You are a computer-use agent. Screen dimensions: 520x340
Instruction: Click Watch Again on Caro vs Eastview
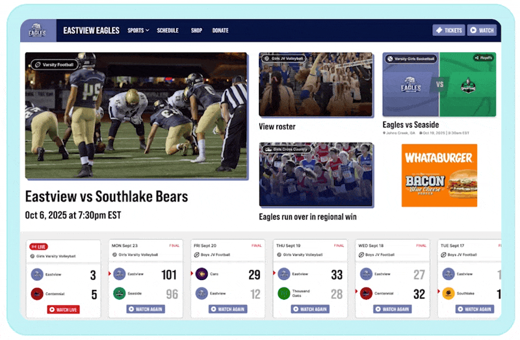(x=228, y=309)
